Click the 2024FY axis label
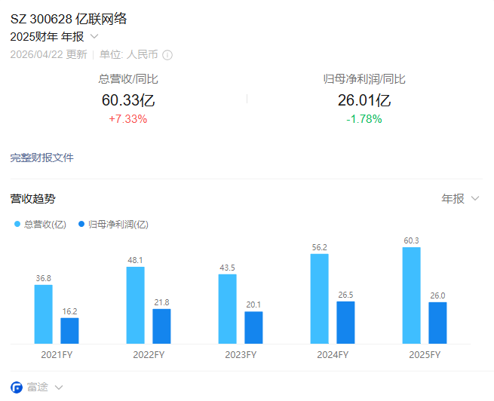The height and width of the screenshot is (401, 494). [x=333, y=355]
